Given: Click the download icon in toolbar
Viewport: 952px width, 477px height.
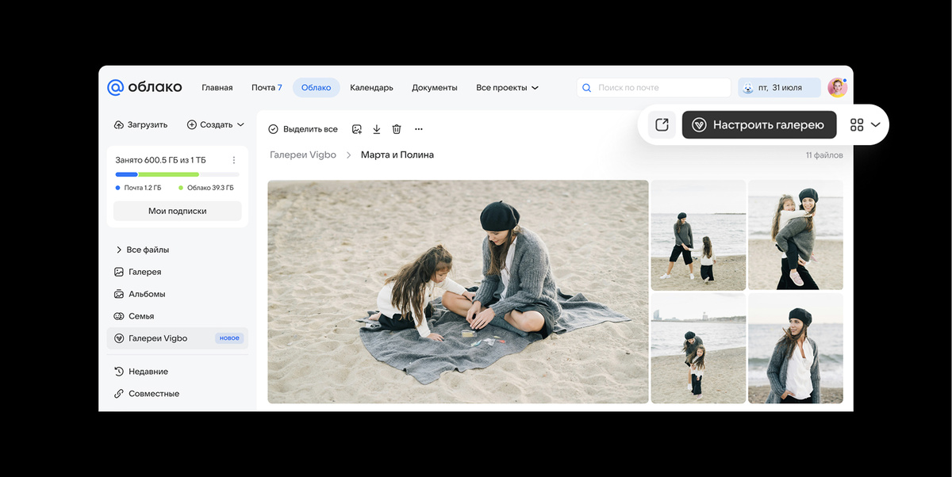Looking at the screenshot, I should [x=377, y=129].
